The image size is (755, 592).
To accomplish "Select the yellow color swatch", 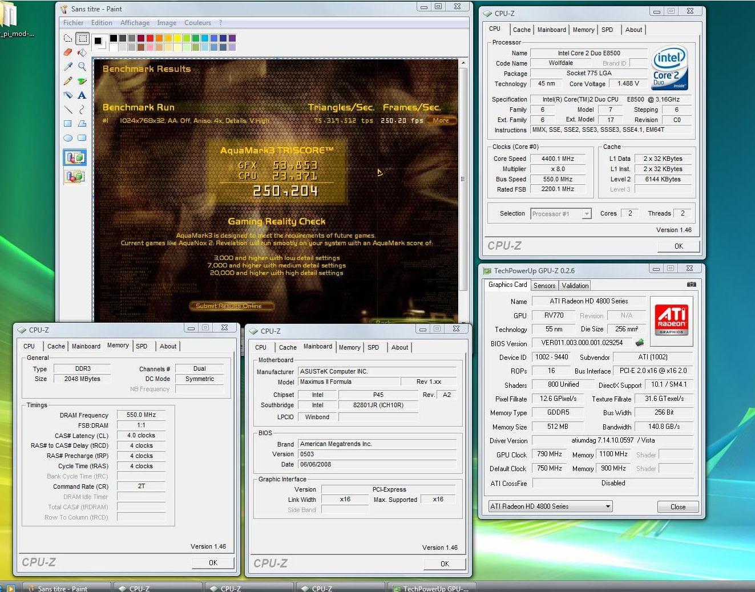I will [x=177, y=38].
